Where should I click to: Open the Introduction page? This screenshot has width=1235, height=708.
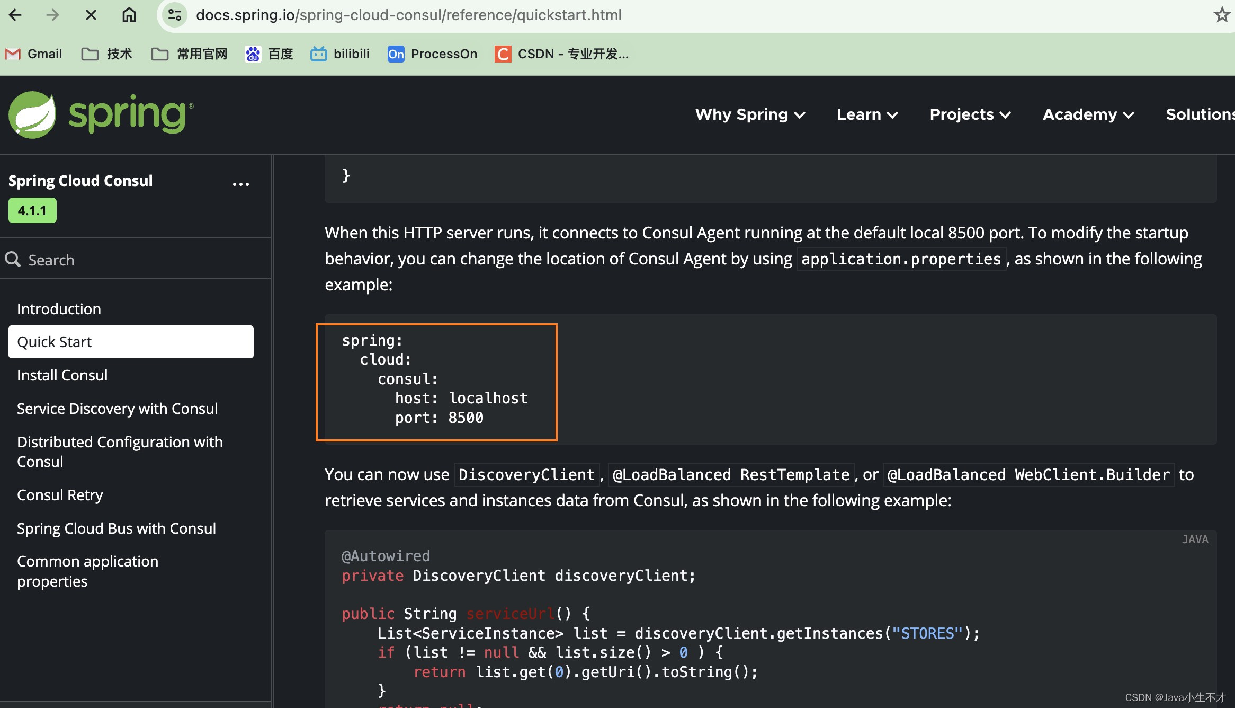pyautogui.click(x=59, y=309)
